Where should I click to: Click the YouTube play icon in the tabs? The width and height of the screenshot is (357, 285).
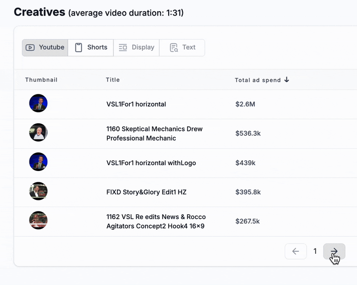pos(30,48)
